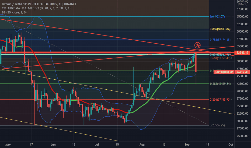Image resolution: width=251 pixels, height=148 pixels.
Task: Click the 37500.00 price axis label
Action: tap(242, 98)
